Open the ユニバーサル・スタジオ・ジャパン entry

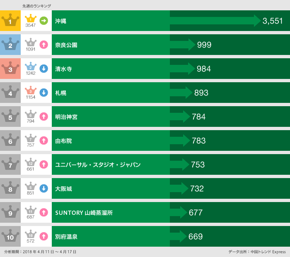point(98,165)
